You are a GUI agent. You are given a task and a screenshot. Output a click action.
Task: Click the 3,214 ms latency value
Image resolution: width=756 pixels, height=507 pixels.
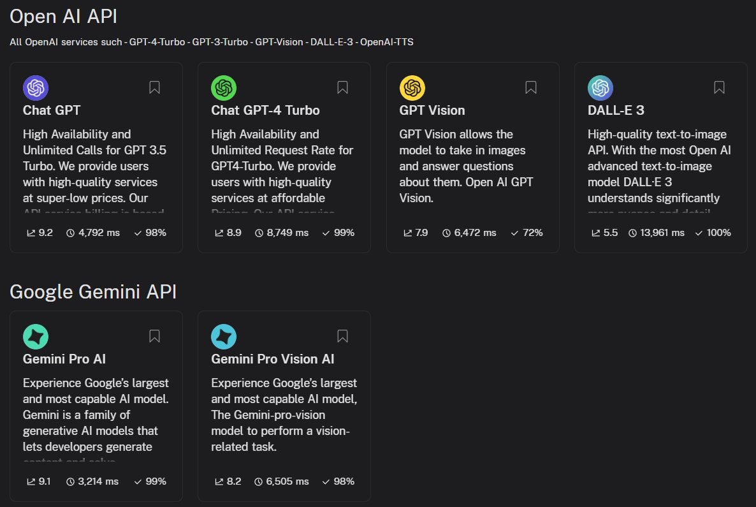pos(98,481)
